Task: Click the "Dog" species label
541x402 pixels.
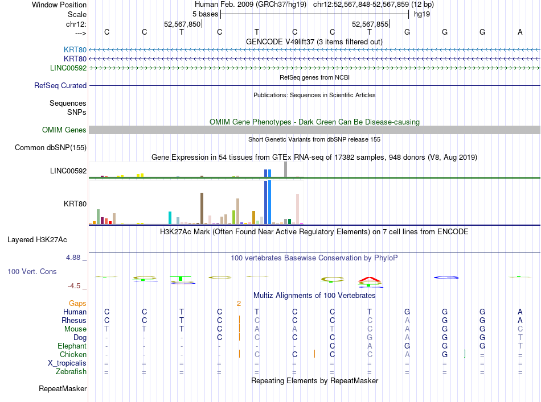Action: [80, 338]
